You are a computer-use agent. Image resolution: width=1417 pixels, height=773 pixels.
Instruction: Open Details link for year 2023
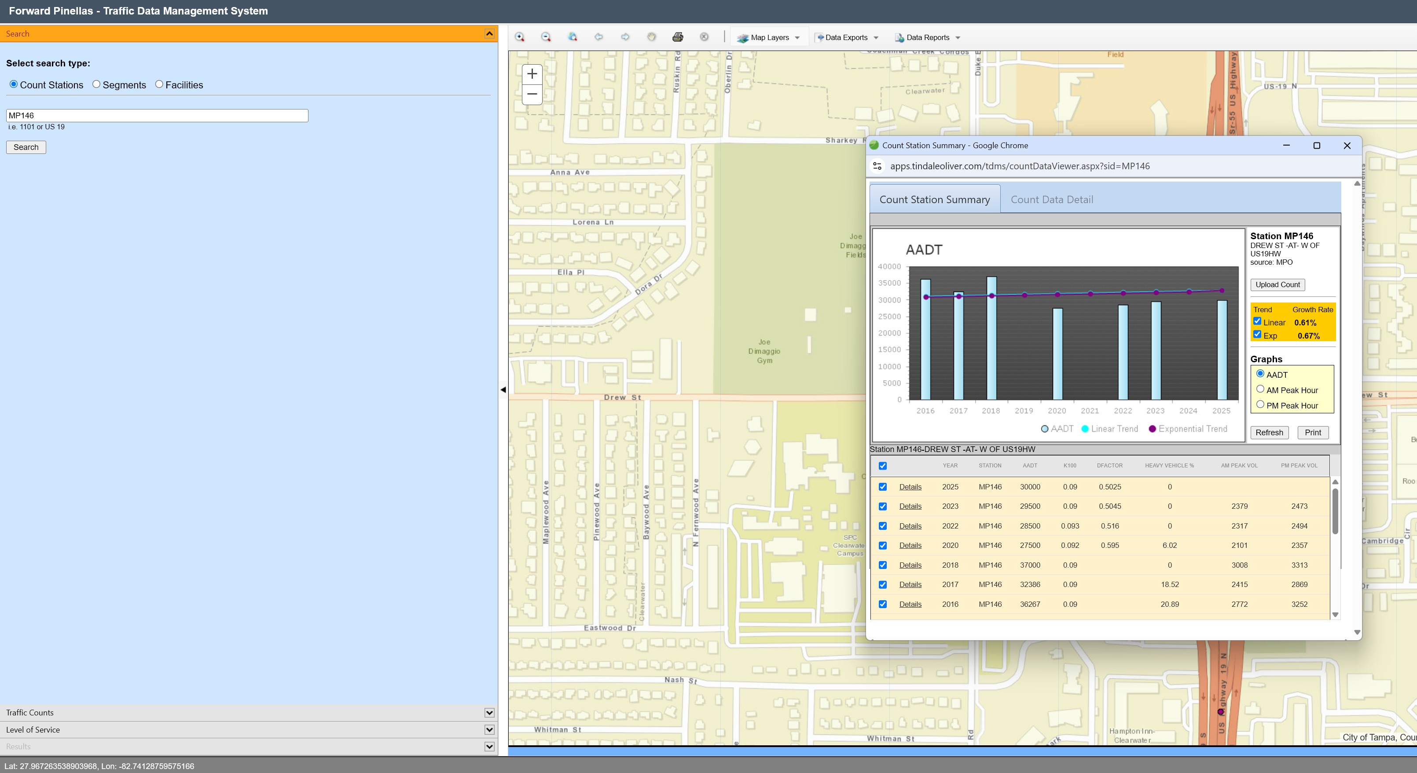[910, 507]
